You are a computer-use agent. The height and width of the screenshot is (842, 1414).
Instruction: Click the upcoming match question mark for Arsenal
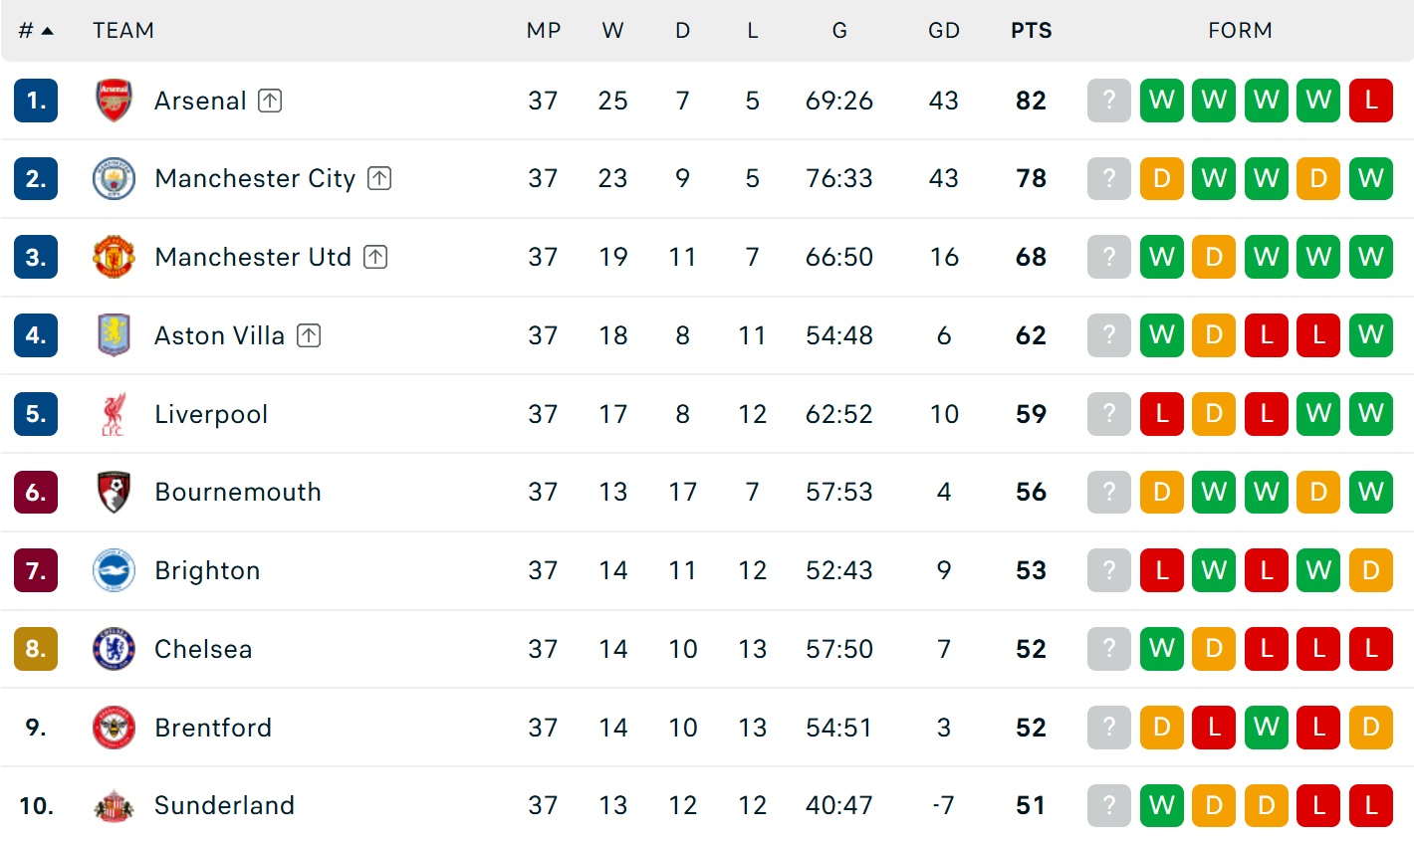[1109, 101]
